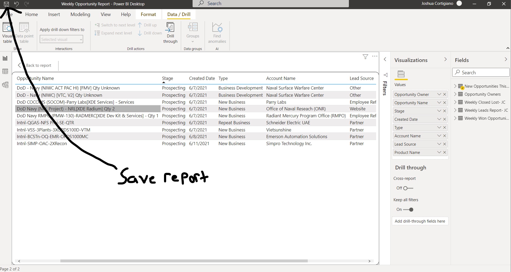Screen dimensions: 511x272
Task: Click the horizontal scrollbar of table
Action: point(184,261)
